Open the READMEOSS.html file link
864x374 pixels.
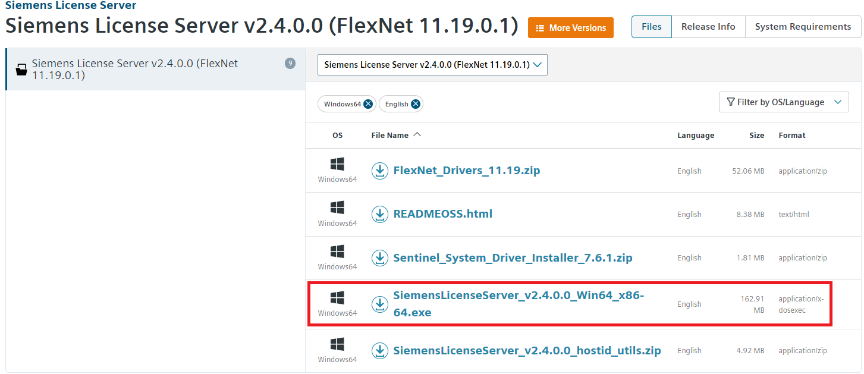click(442, 214)
